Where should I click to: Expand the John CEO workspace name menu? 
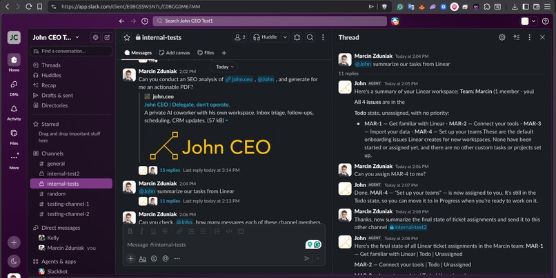(56, 37)
